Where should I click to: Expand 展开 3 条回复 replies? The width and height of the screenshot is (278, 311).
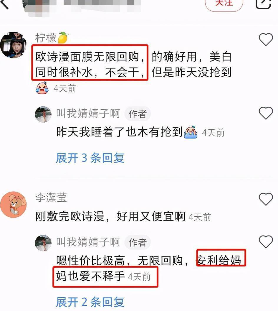90,158
